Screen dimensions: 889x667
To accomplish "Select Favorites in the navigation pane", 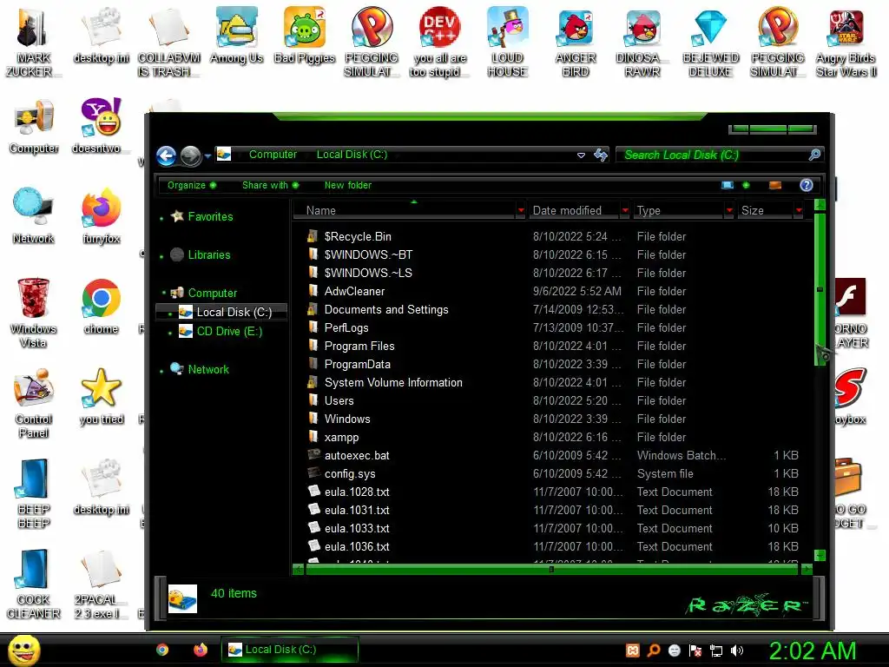I will (210, 216).
